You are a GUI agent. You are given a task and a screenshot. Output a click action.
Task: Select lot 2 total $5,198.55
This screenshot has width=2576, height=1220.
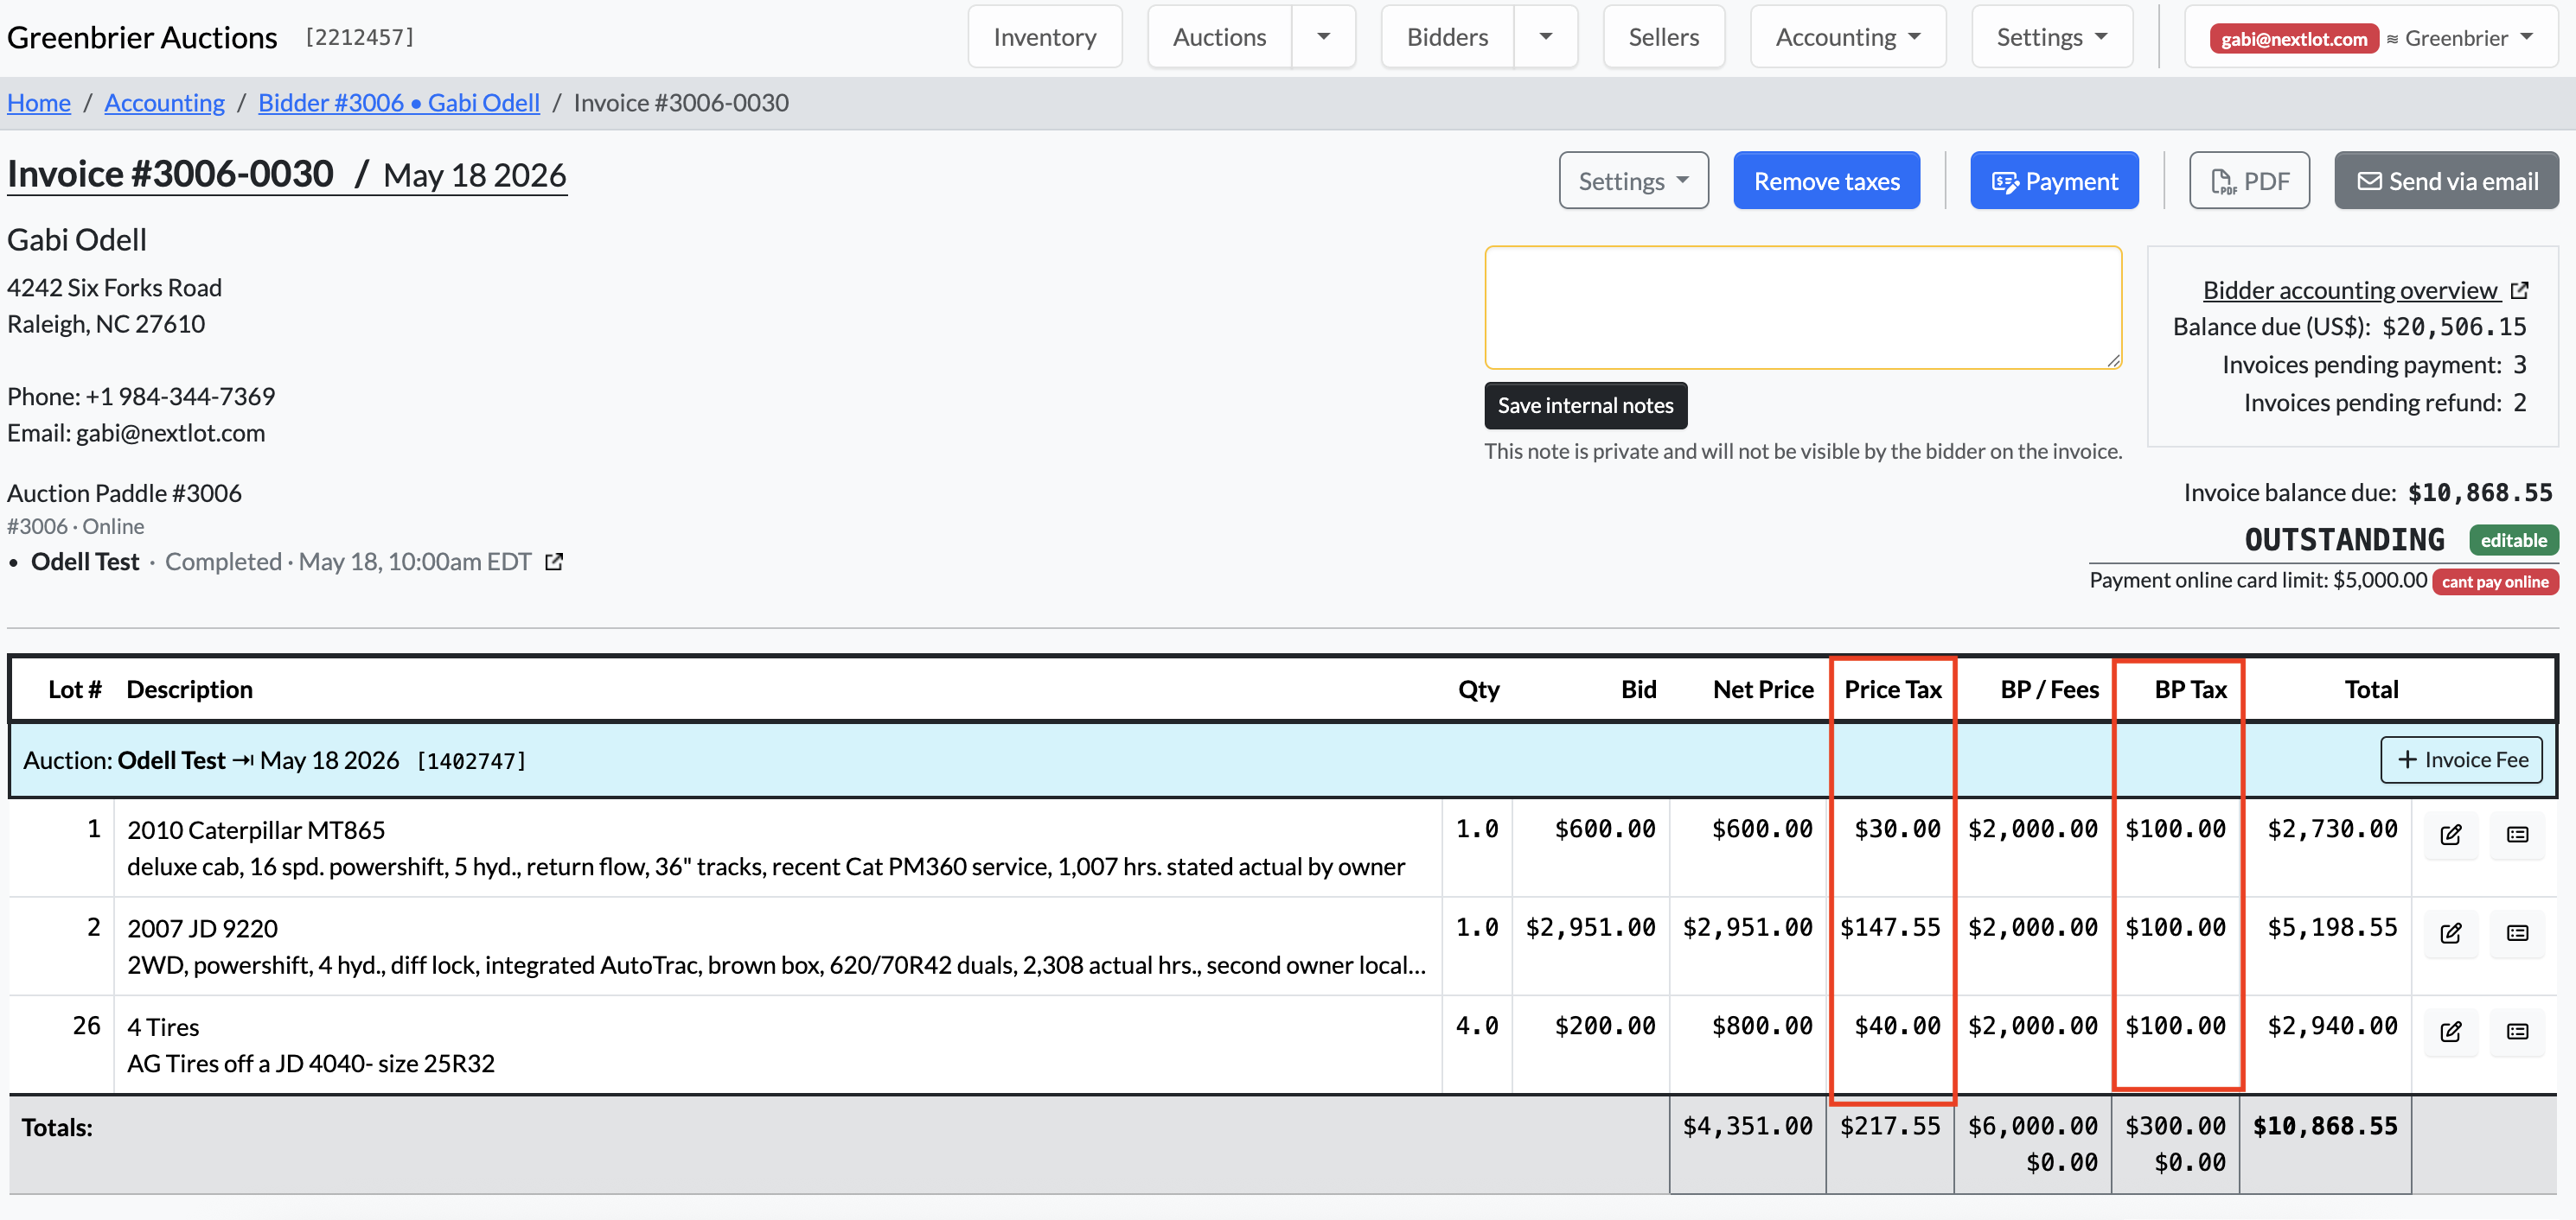click(2332, 927)
